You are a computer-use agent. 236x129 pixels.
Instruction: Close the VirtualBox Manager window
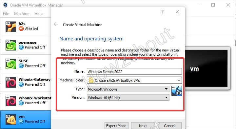click(228, 5)
